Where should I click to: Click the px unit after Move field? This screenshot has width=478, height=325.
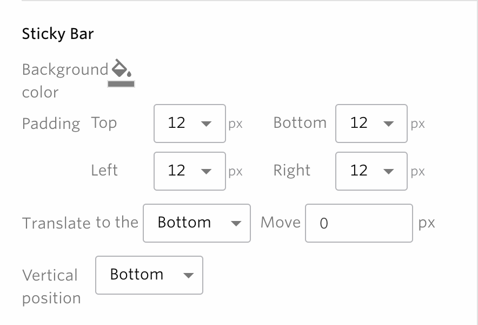[427, 223]
